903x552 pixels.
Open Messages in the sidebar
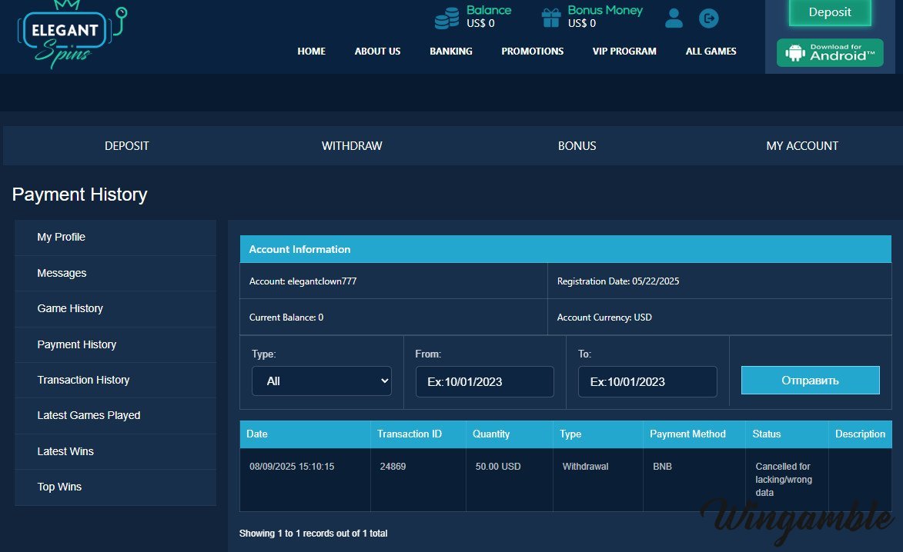[62, 273]
